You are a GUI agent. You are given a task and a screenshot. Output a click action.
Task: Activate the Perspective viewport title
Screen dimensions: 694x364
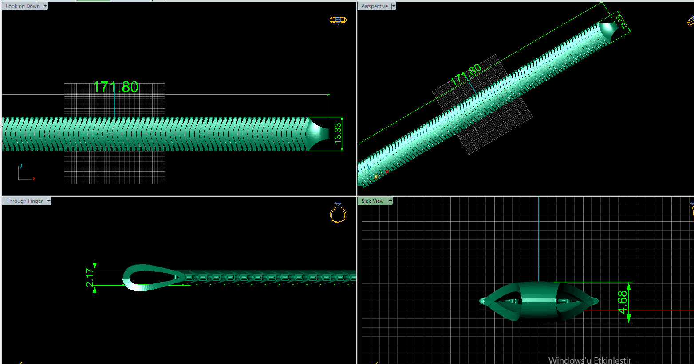[375, 6]
